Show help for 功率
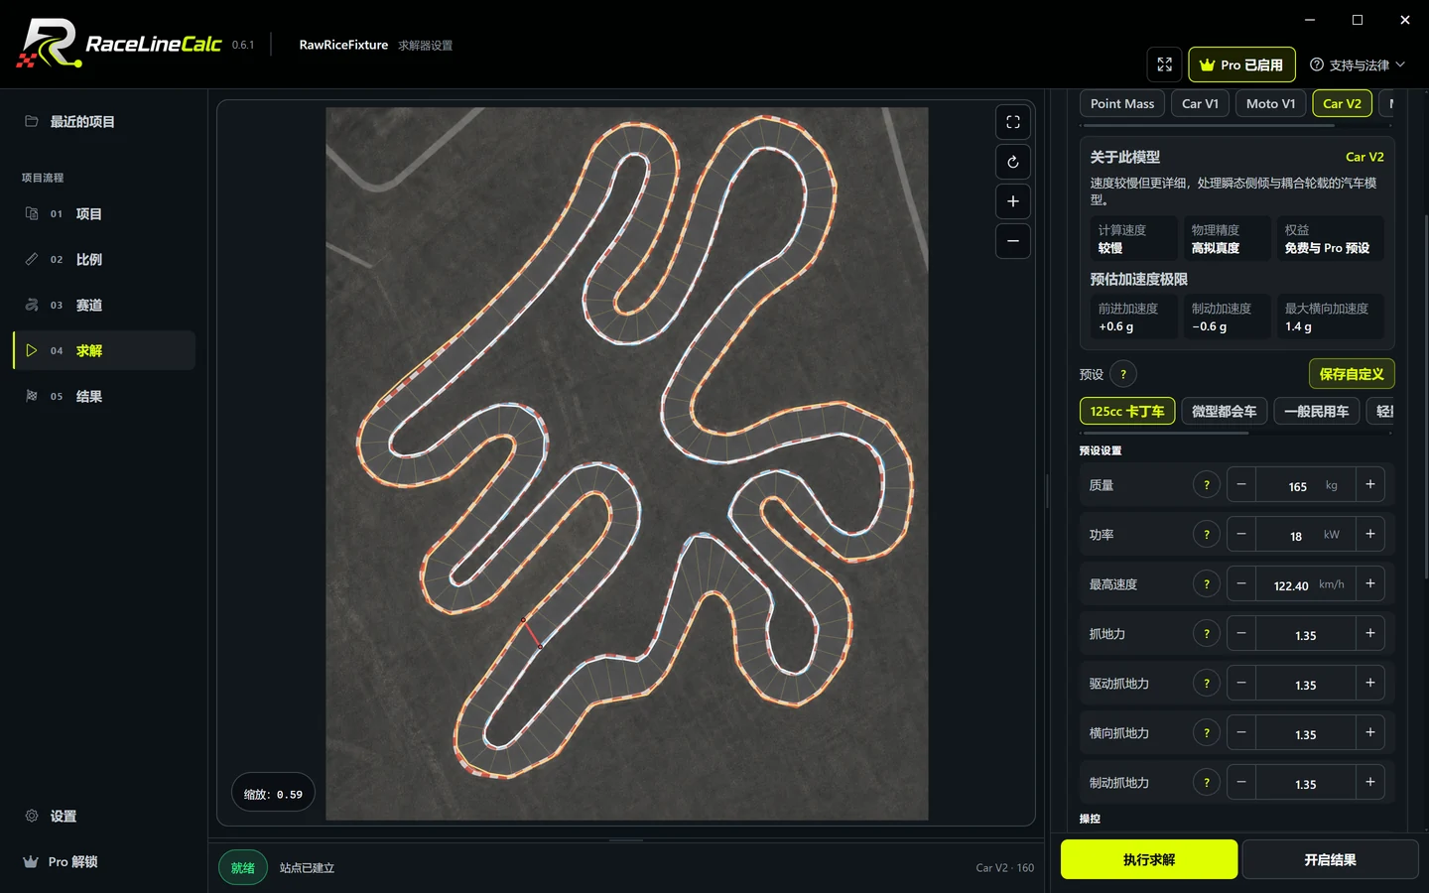The height and width of the screenshot is (893, 1429). [1207, 534]
